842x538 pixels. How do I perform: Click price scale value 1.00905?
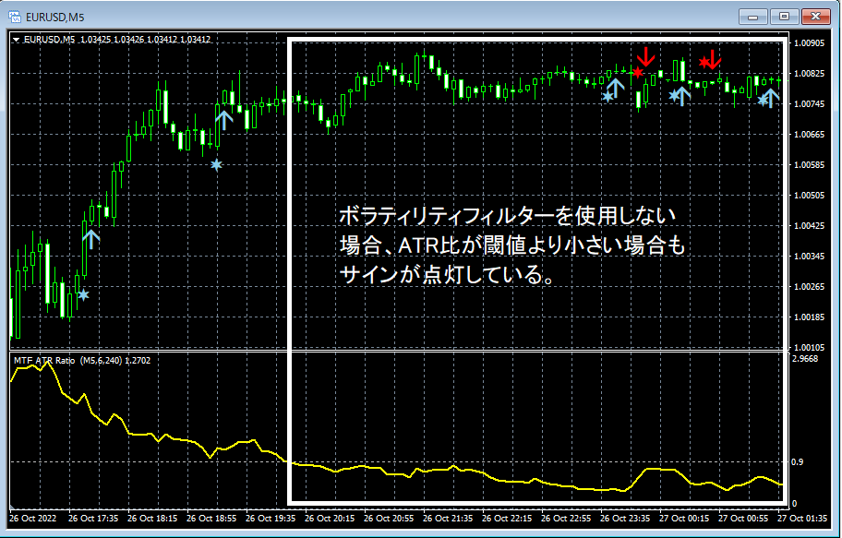(809, 43)
